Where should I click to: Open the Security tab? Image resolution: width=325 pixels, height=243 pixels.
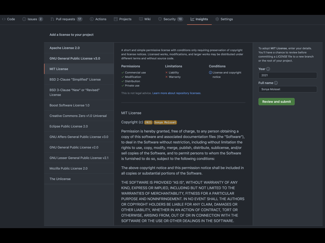pos(170,19)
